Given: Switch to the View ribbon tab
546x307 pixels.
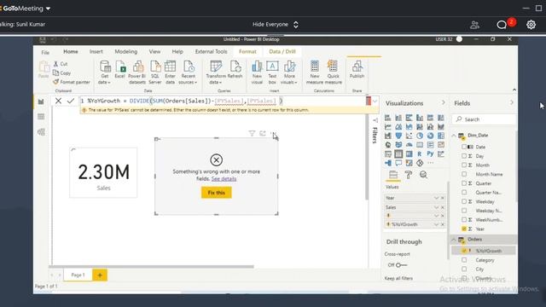Looking at the screenshot, I should (x=154, y=51).
